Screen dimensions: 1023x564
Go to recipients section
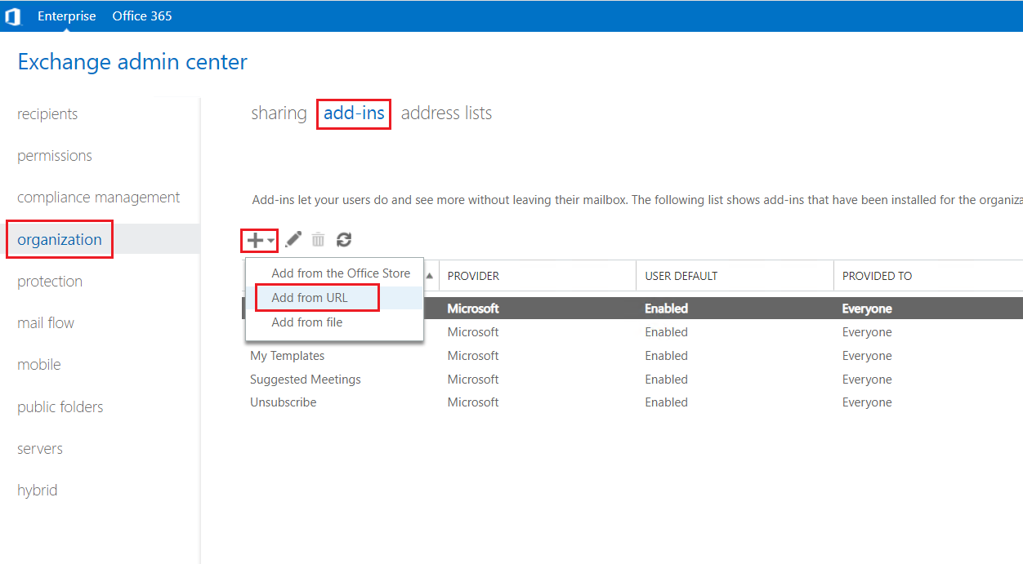click(47, 114)
